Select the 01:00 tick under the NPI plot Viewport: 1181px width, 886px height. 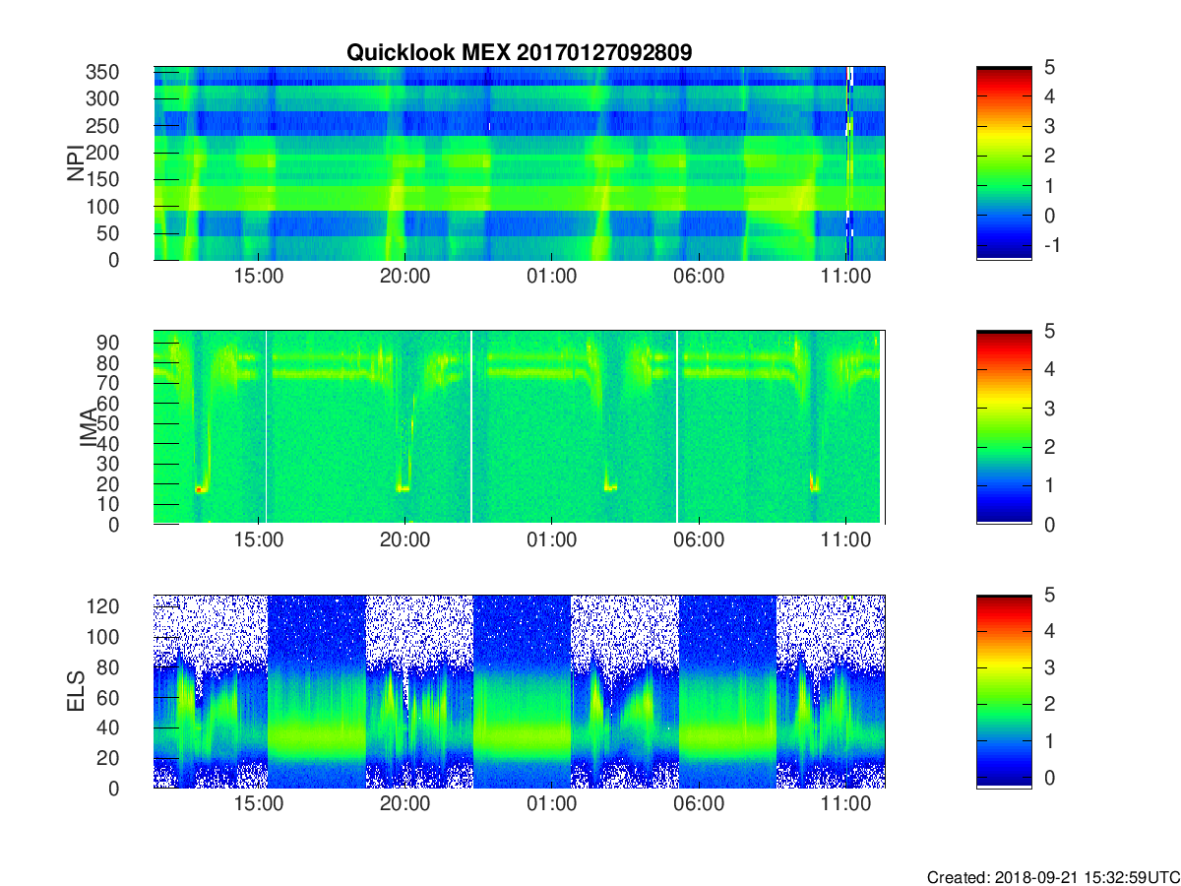pos(551,277)
